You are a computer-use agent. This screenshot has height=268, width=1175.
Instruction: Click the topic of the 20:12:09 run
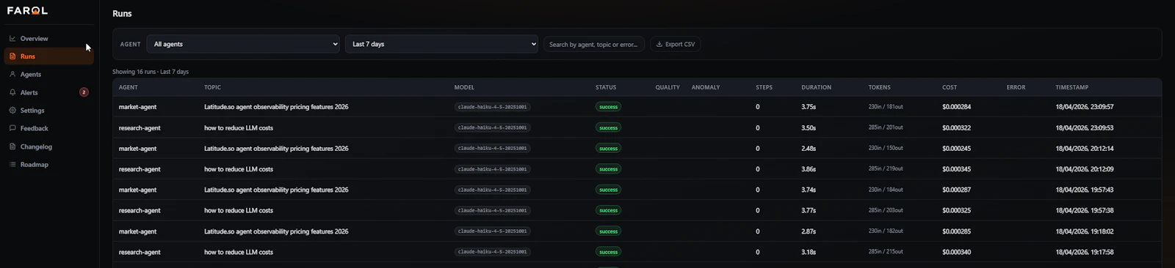click(239, 169)
